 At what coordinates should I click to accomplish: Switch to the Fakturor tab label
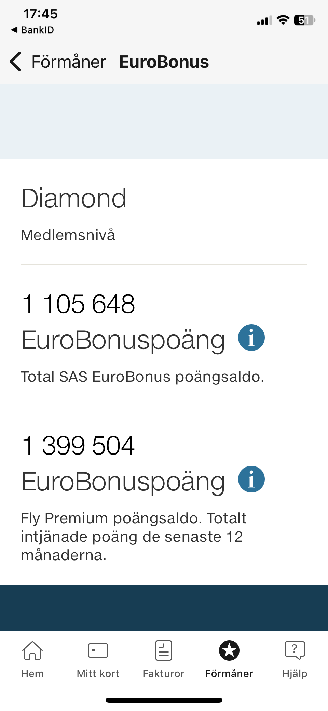click(164, 674)
